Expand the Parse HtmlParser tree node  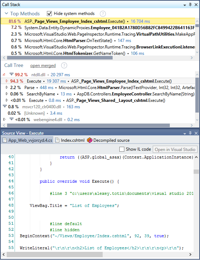(x=7, y=87)
